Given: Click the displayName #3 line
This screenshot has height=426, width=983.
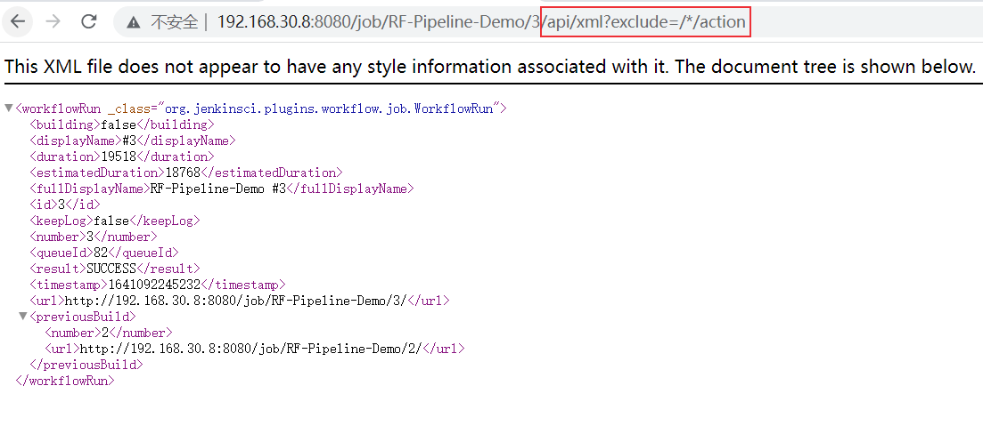Looking at the screenshot, I should pos(132,141).
